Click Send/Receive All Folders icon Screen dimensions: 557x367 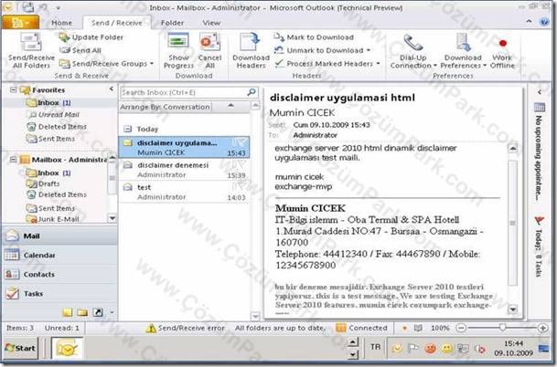click(31, 49)
